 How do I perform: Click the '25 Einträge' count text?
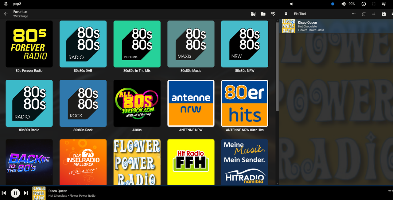21,16
